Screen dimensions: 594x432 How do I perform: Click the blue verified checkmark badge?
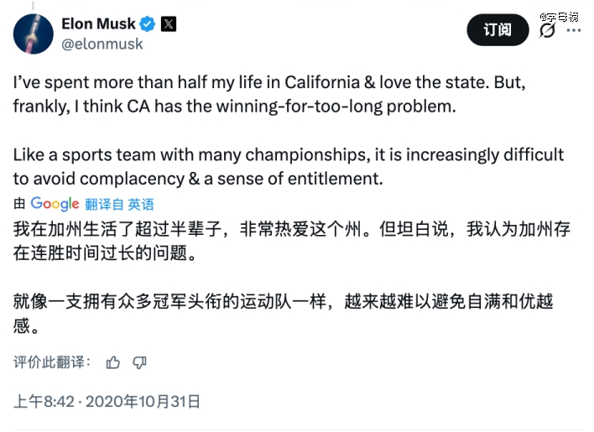[x=146, y=23]
